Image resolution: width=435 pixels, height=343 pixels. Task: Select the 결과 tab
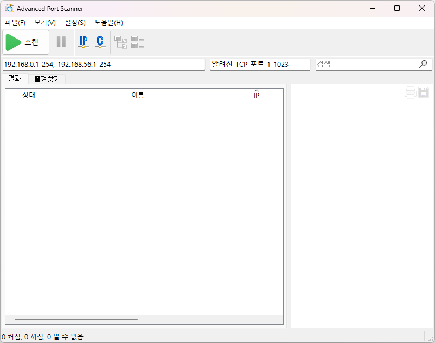pyautogui.click(x=15, y=79)
